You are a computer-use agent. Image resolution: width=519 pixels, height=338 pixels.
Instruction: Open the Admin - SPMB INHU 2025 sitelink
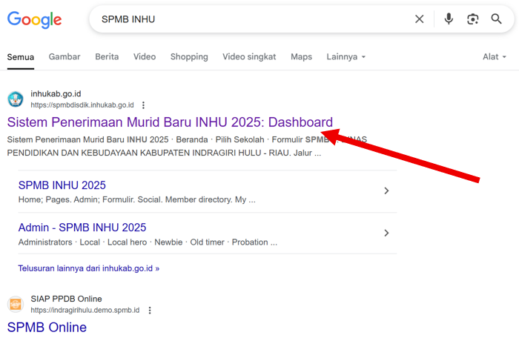(82, 228)
